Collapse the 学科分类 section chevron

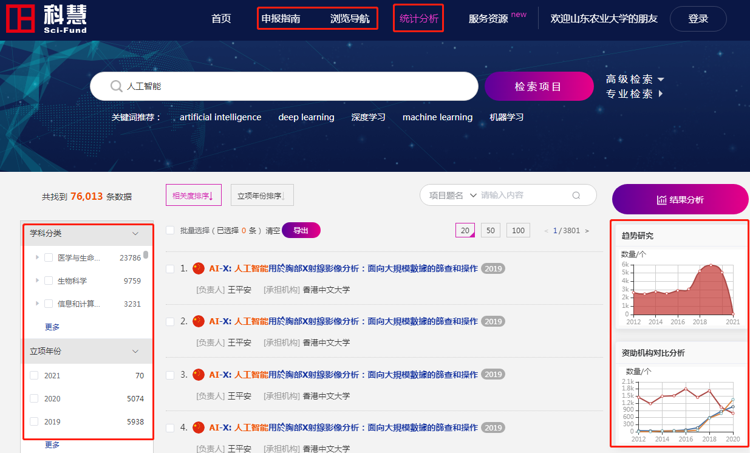click(135, 233)
